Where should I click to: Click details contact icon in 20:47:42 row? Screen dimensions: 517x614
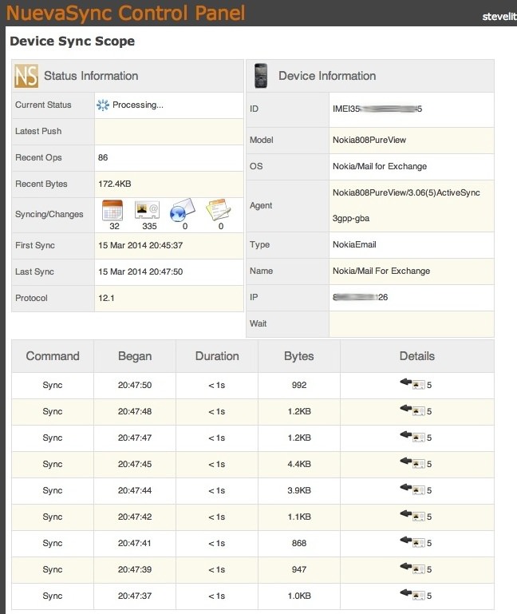click(x=418, y=517)
